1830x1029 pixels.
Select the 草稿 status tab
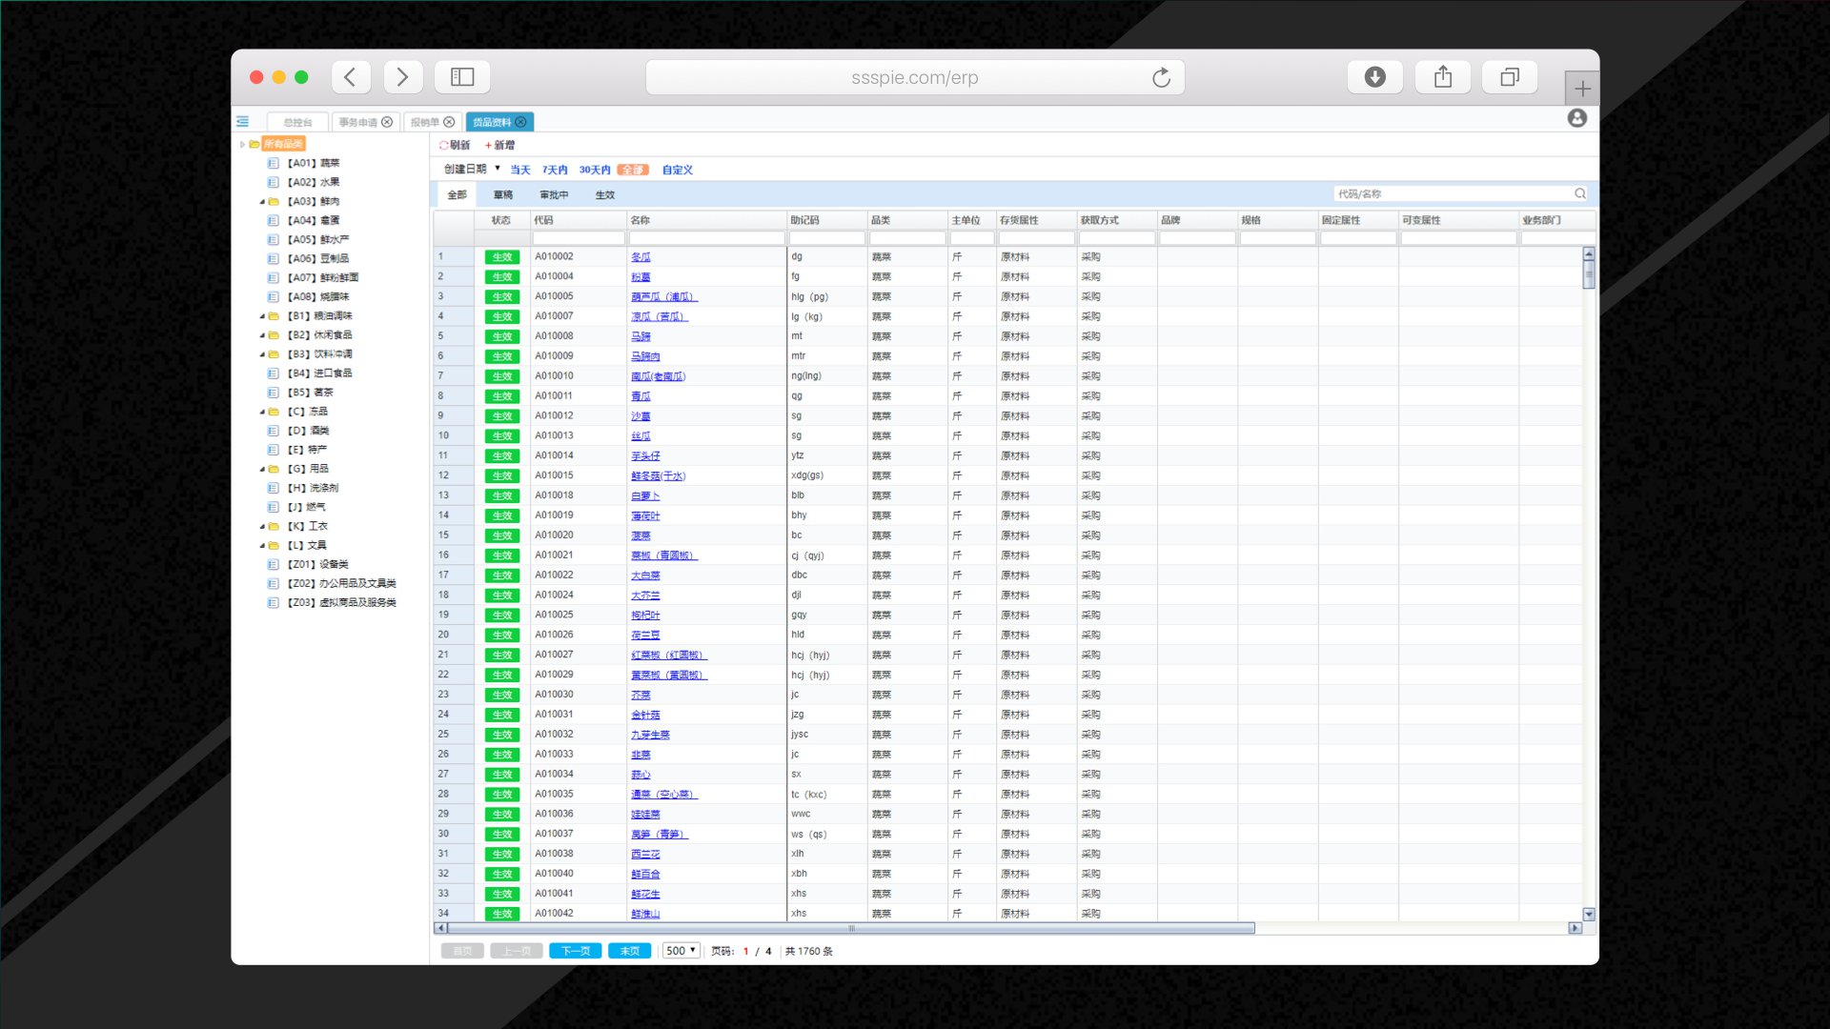pyautogui.click(x=503, y=194)
